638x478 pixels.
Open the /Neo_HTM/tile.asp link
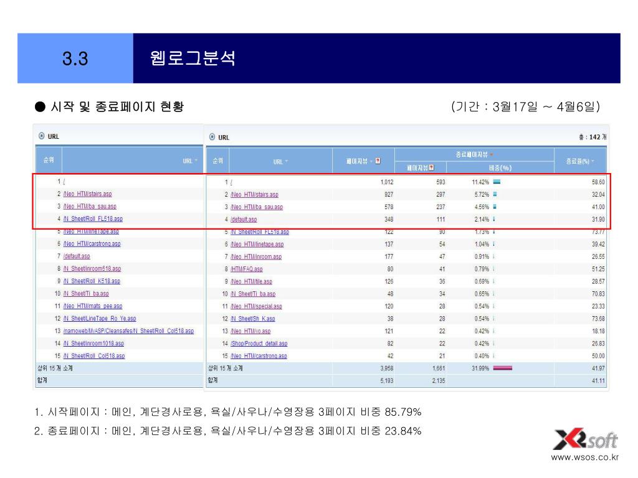coord(252,282)
